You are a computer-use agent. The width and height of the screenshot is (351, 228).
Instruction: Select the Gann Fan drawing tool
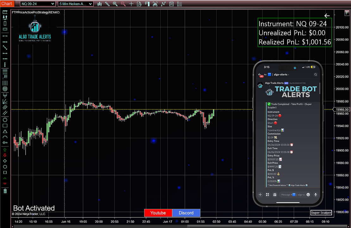pyautogui.click(x=5, y=101)
